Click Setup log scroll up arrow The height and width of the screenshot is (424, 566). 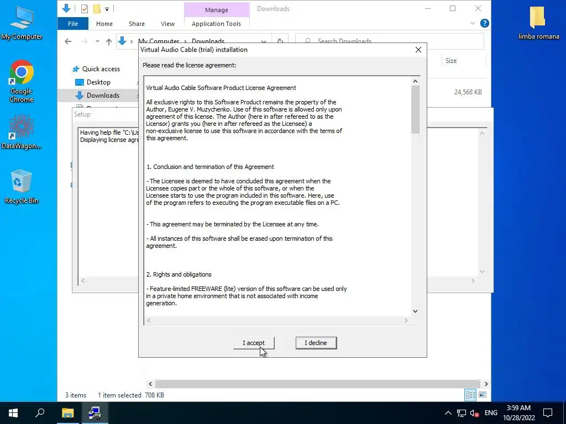482,133
